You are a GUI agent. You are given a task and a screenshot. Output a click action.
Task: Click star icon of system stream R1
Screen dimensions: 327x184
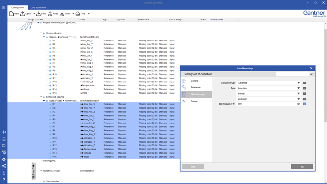(50, 41)
